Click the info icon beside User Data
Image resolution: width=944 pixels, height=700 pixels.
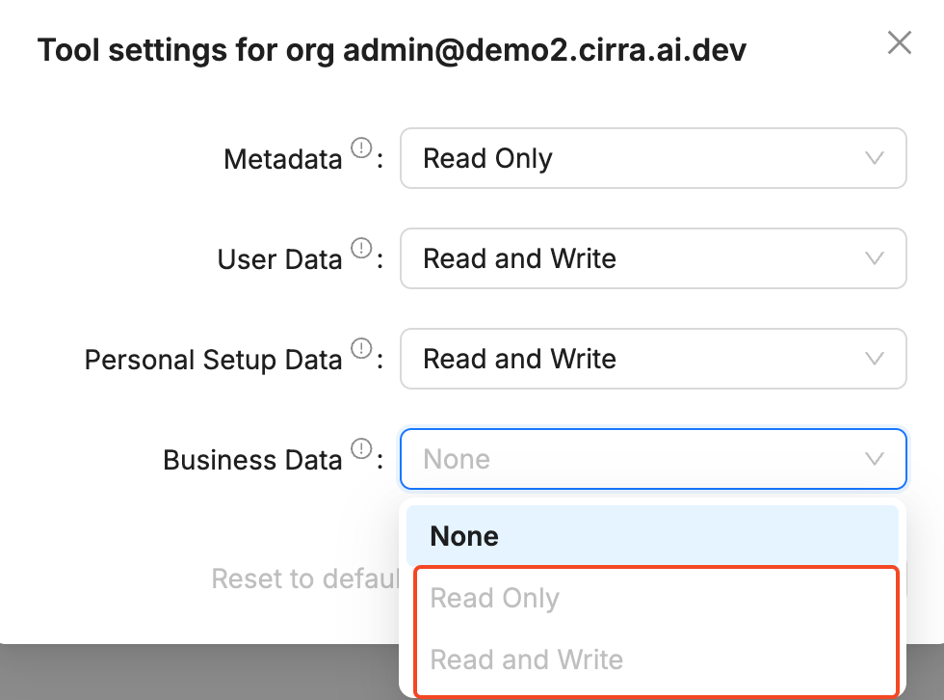click(x=361, y=249)
